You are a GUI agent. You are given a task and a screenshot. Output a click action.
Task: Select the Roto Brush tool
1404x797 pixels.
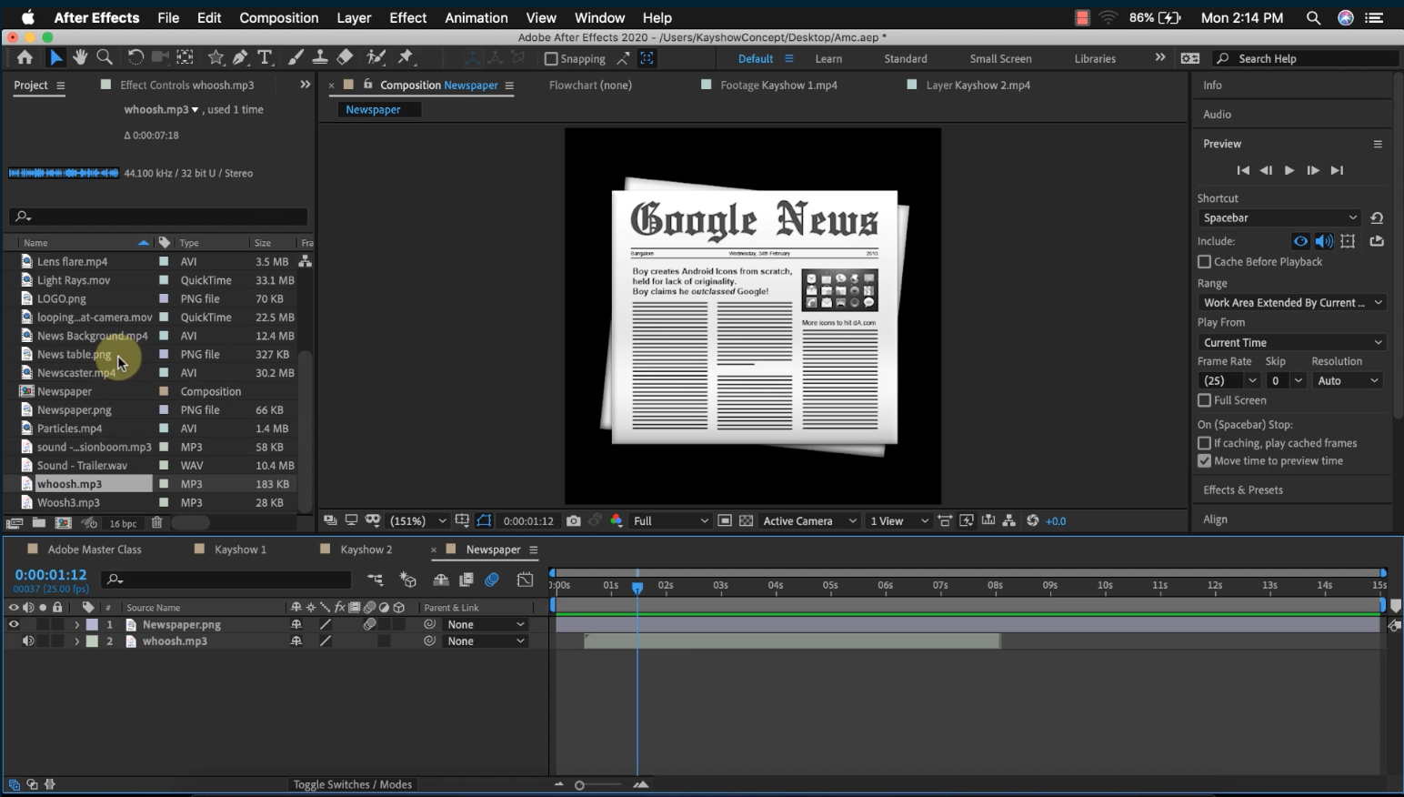(376, 57)
